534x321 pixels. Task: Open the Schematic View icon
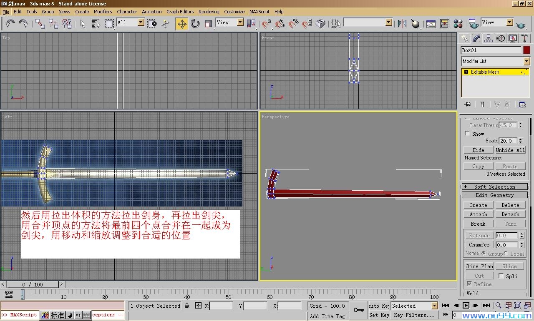(444, 24)
